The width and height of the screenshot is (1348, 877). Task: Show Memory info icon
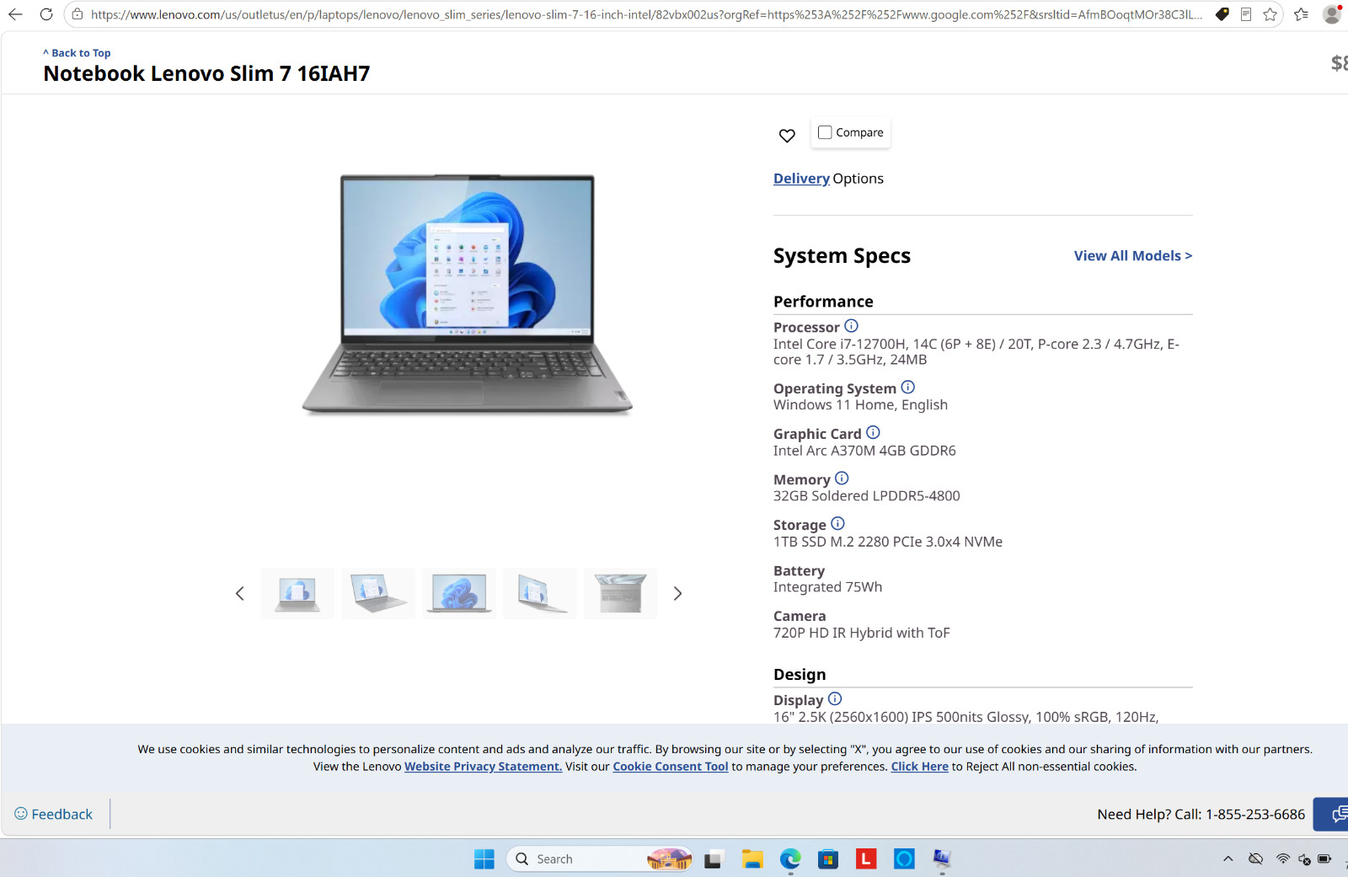842,479
